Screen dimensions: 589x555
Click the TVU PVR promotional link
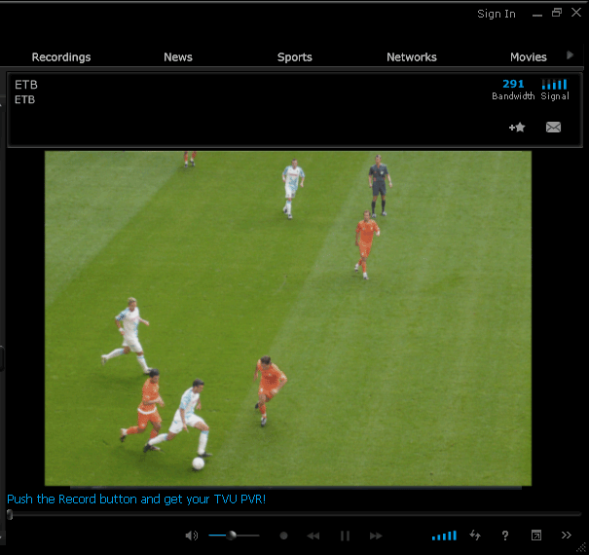tap(136, 499)
